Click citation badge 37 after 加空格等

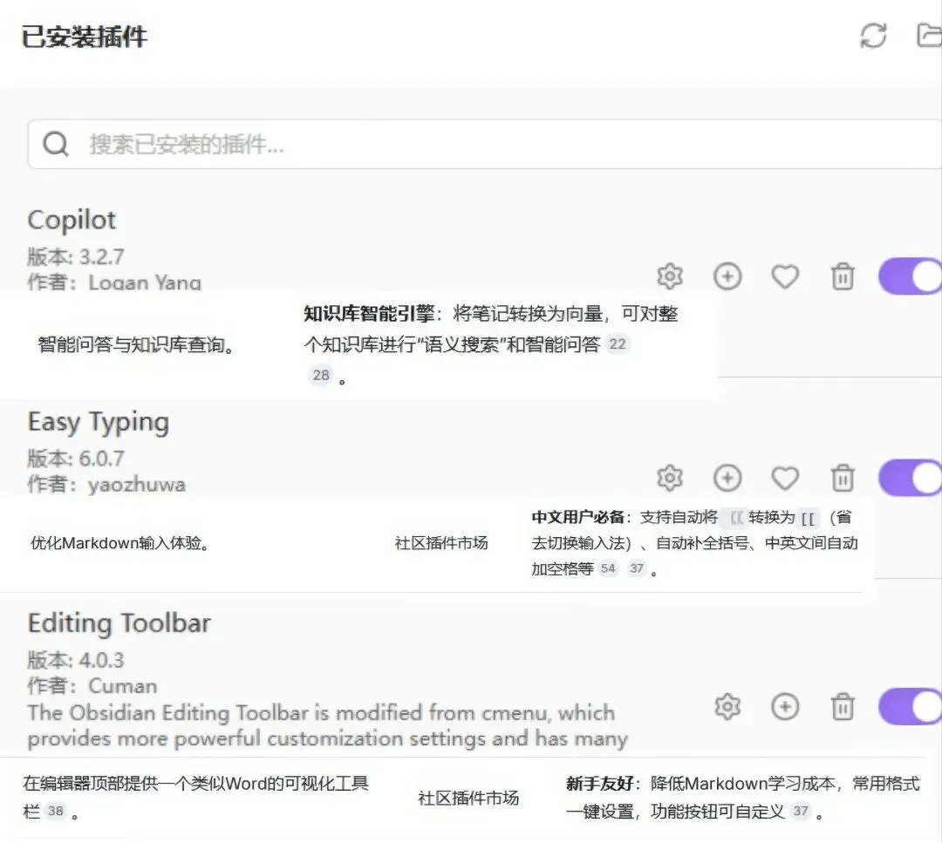[x=637, y=568]
